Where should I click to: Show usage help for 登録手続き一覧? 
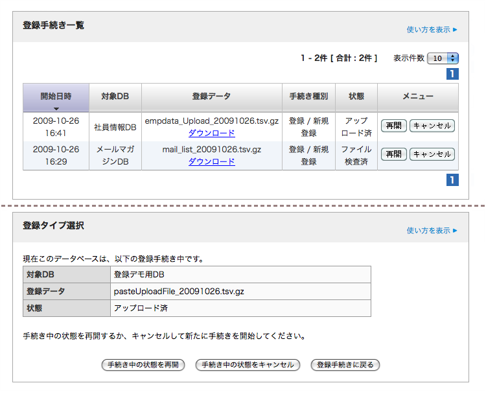coord(432,30)
